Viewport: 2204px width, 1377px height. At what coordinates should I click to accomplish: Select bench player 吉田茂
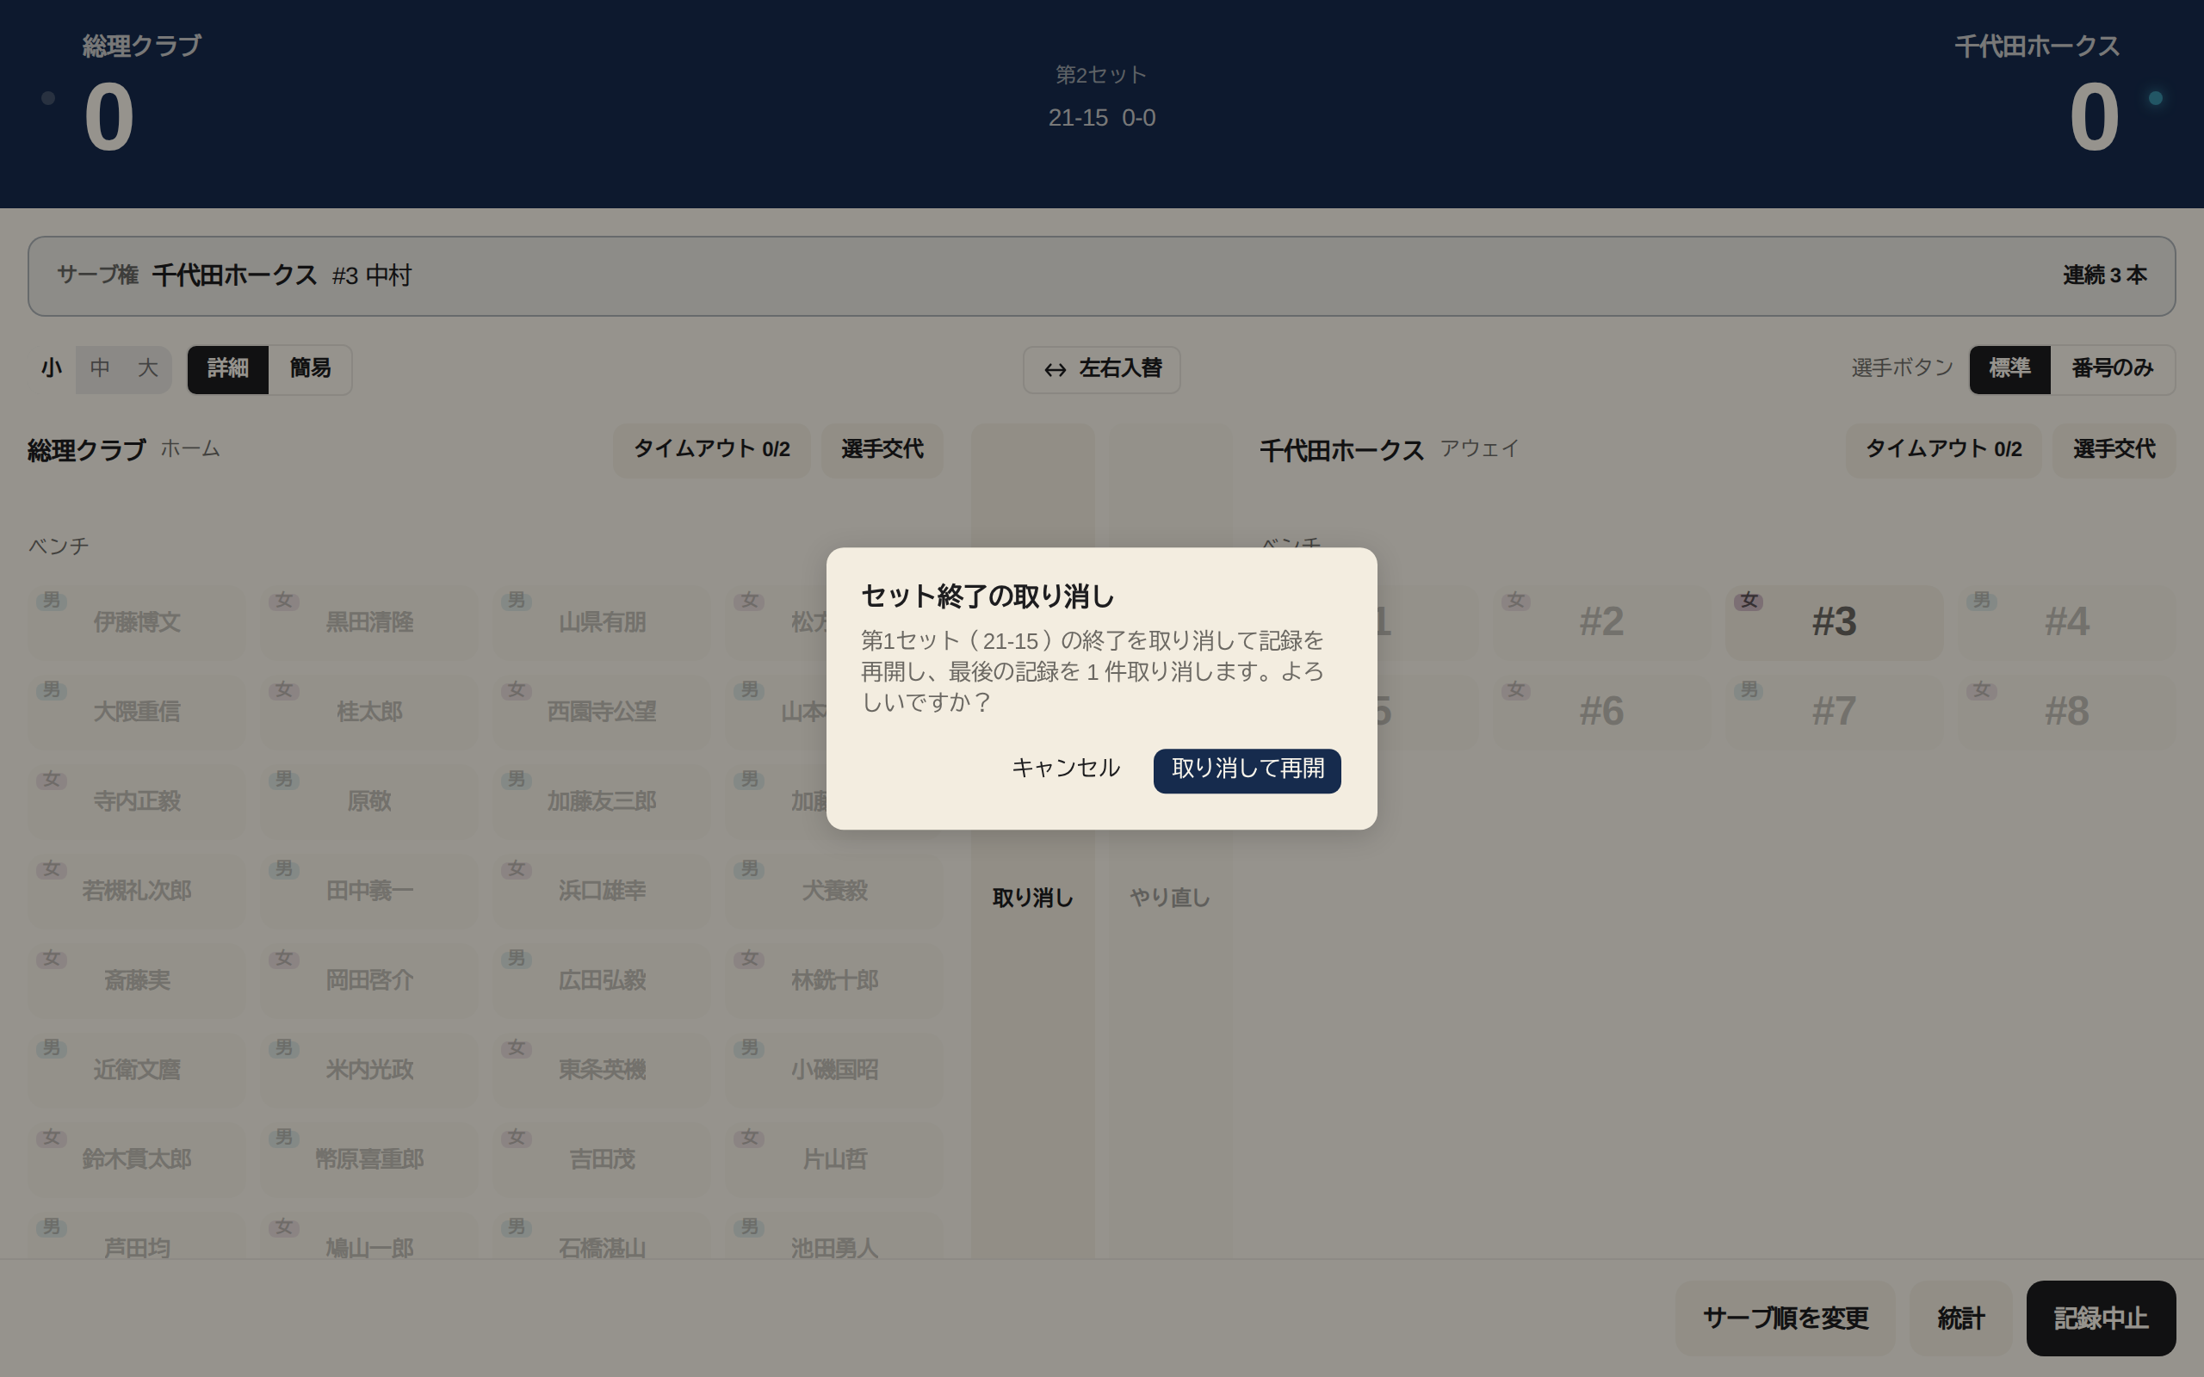(602, 1159)
